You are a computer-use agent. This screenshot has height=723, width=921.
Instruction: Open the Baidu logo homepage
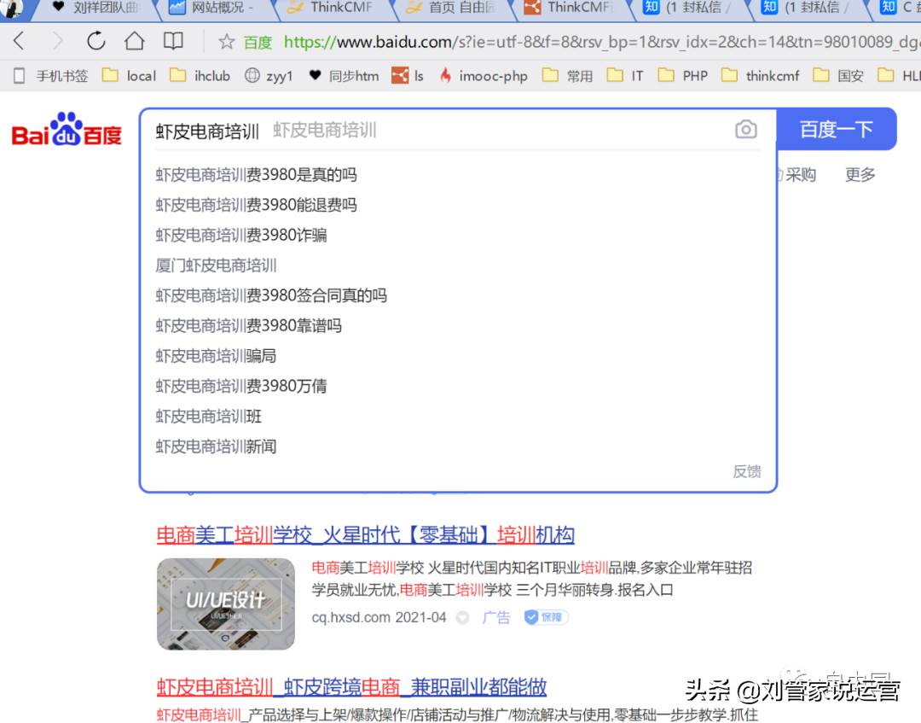coord(67,129)
